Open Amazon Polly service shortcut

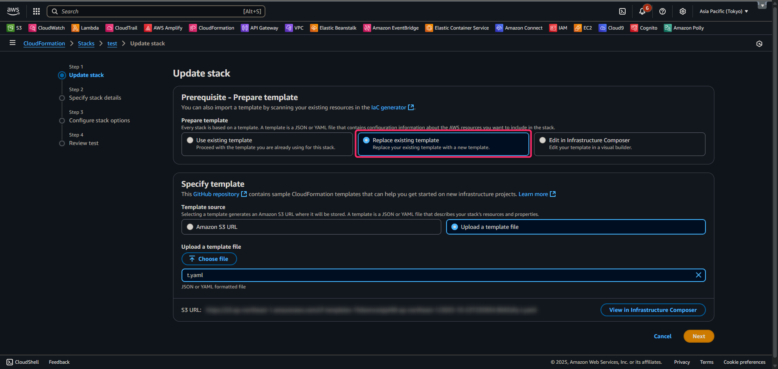coord(684,28)
